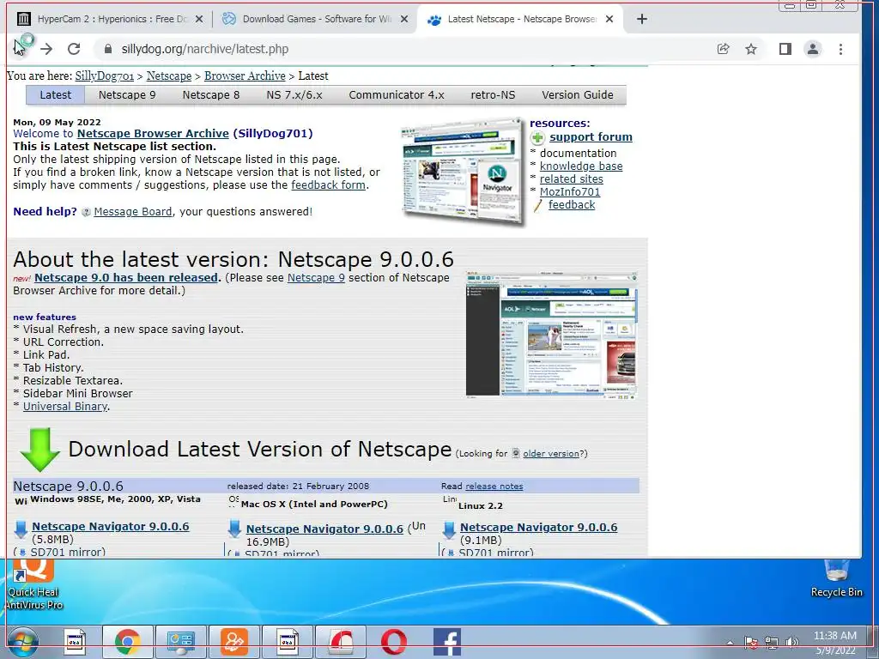The height and width of the screenshot is (659, 879).
Task: Open the Netscape Browser Archive welcome link
Action: (153, 133)
